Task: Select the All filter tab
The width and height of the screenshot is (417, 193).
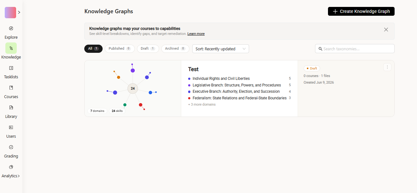Action: point(93,49)
